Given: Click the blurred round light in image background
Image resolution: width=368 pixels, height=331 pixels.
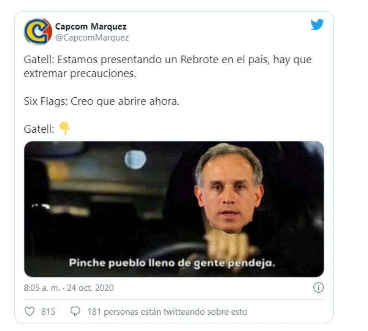Looking at the screenshot, I should pyautogui.click(x=135, y=160).
